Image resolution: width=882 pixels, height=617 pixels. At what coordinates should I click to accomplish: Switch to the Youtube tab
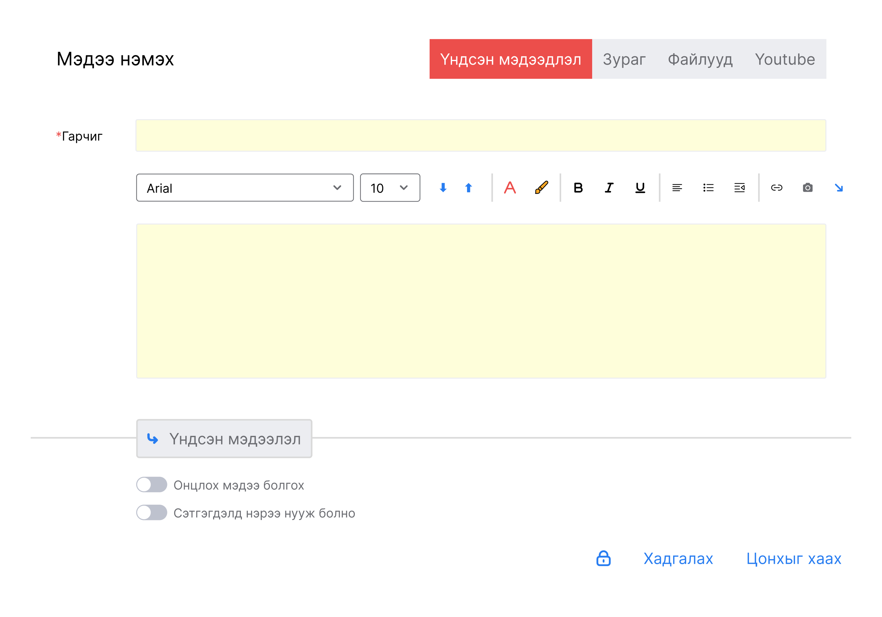(x=784, y=59)
